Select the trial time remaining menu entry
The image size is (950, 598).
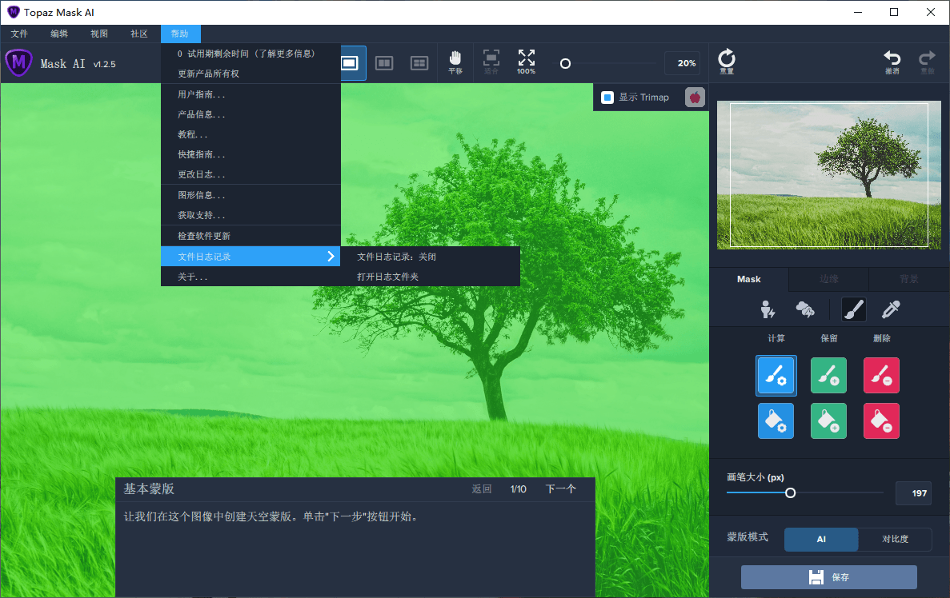pyautogui.click(x=251, y=54)
